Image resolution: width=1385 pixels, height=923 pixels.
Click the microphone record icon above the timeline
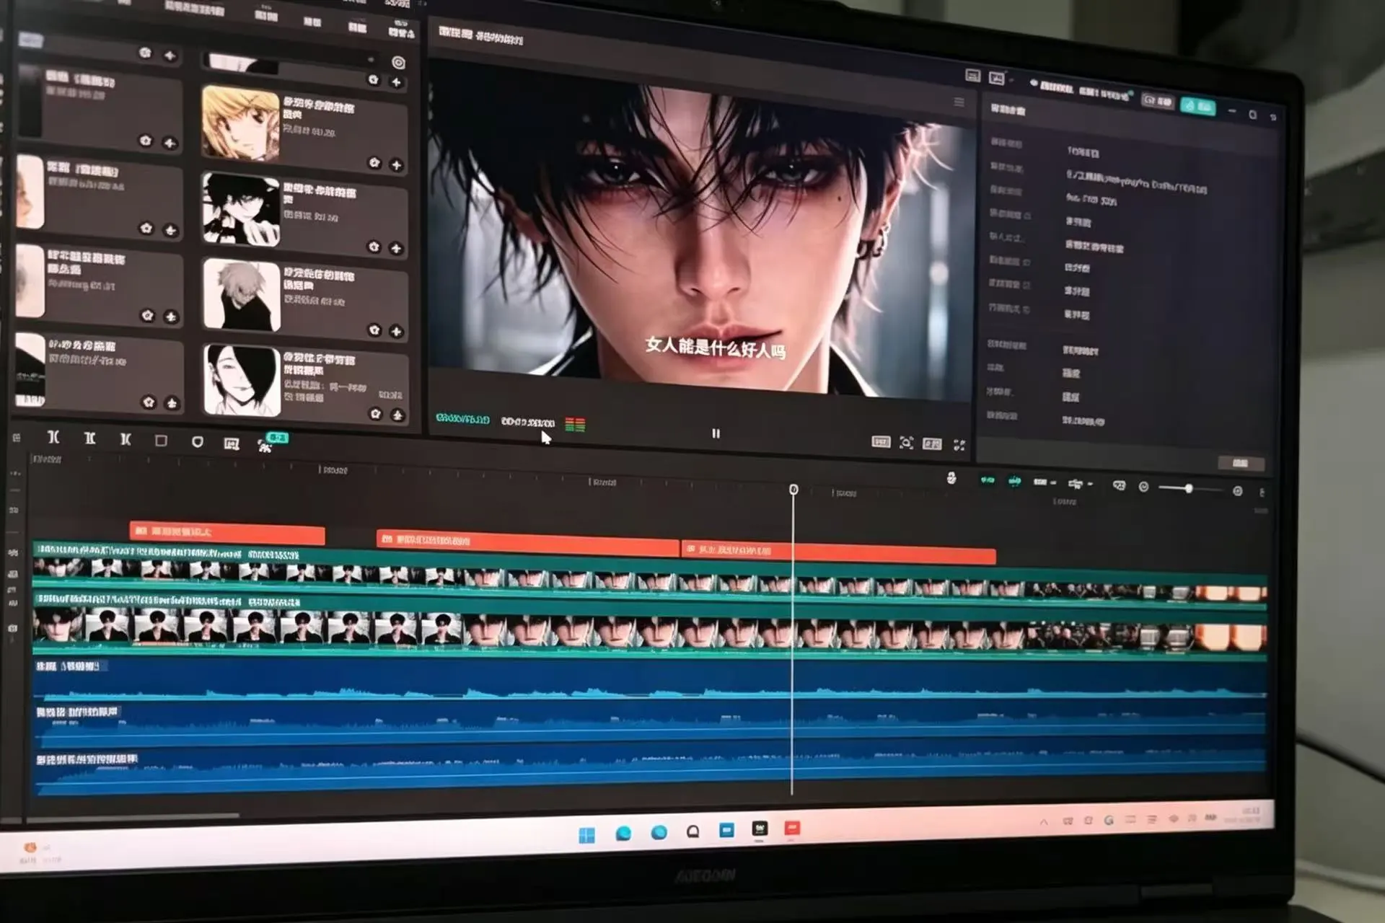(951, 477)
